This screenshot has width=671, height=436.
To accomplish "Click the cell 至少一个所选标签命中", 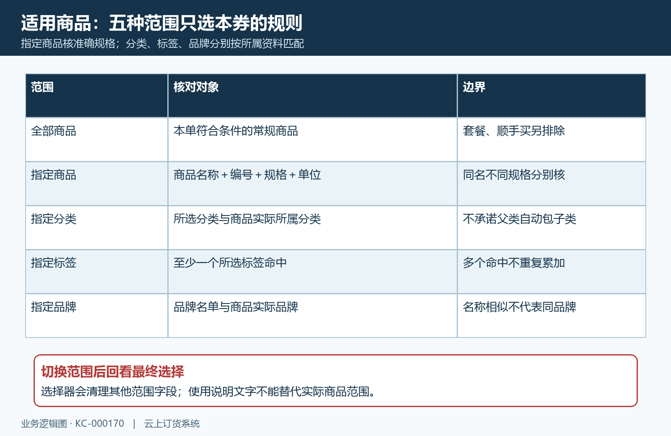I will click(x=312, y=272).
